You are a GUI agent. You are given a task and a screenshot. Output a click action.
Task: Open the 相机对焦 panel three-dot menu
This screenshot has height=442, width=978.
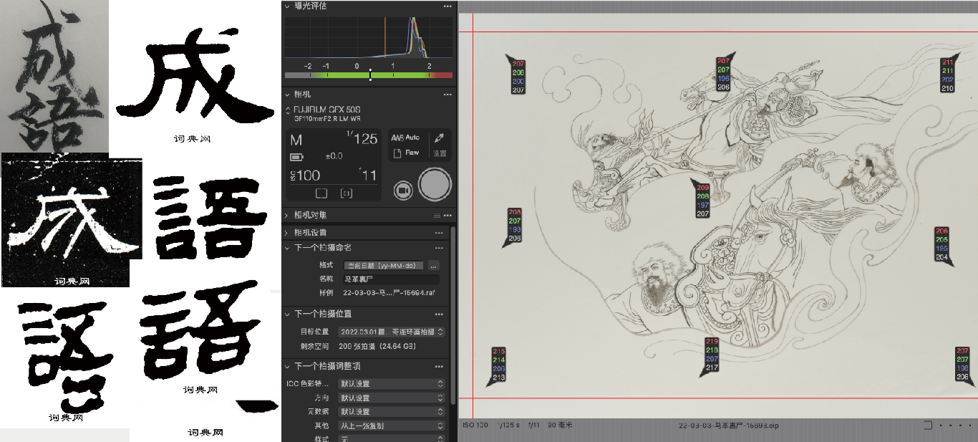point(447,215)
